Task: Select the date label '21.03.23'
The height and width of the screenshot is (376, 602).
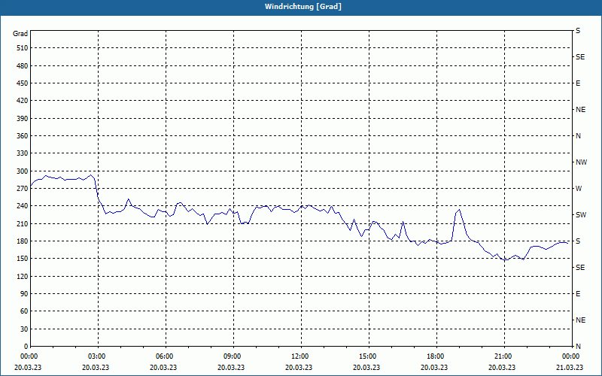Action: 570,368
